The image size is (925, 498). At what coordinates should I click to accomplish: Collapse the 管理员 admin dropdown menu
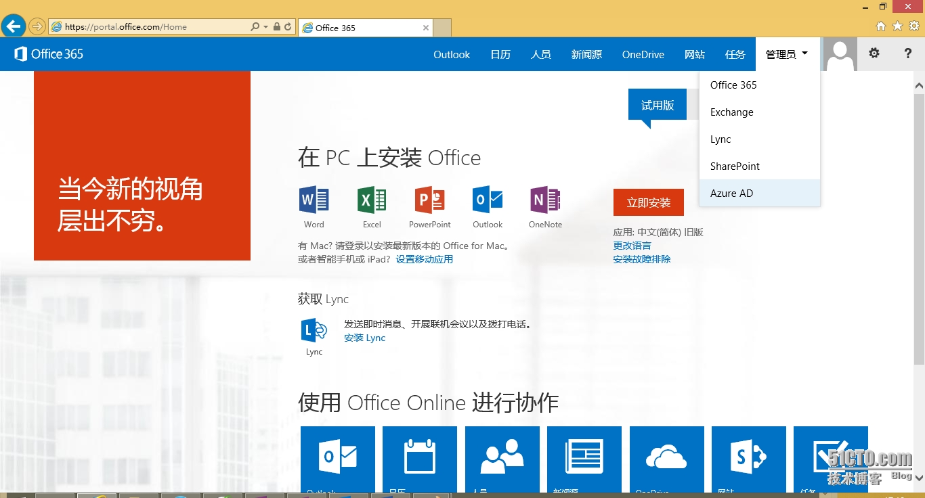787,54
